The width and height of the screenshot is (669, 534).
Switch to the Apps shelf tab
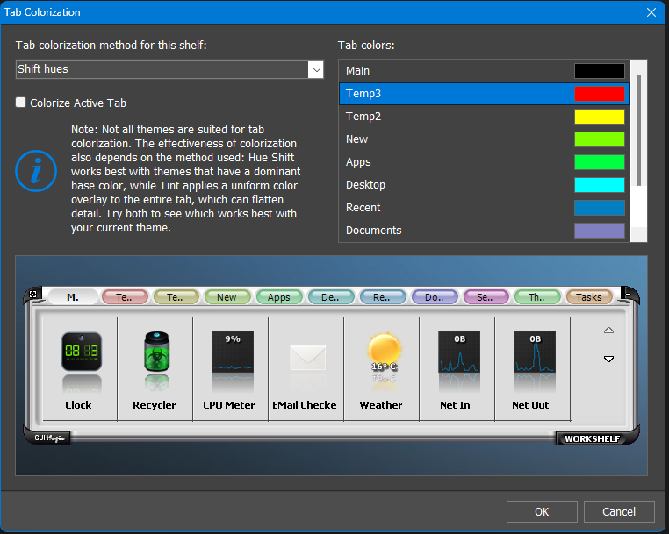278,297
